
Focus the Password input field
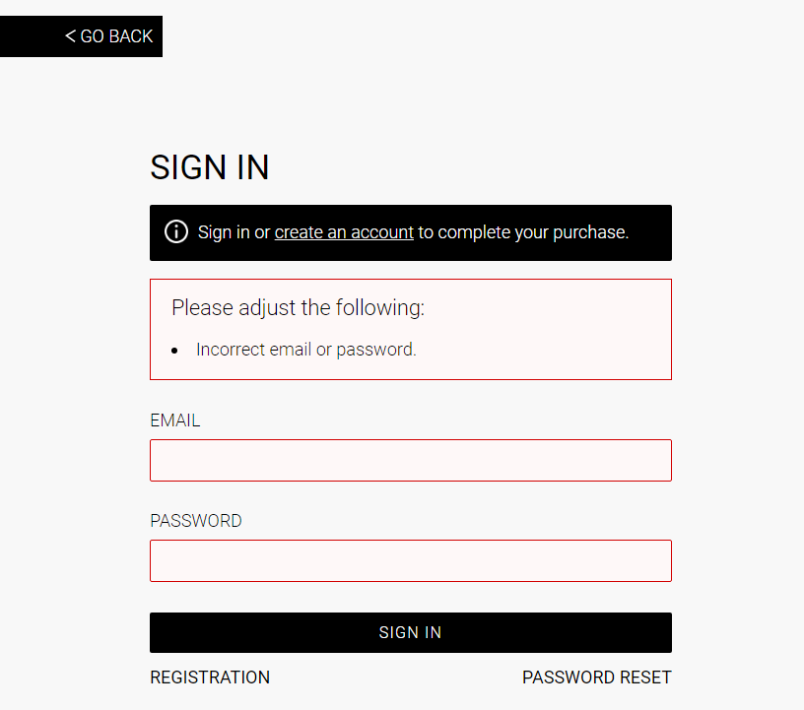410,560
